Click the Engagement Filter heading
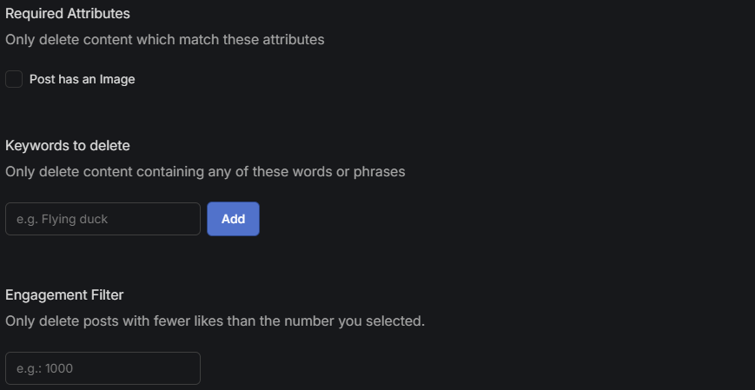 pos(64,294)
